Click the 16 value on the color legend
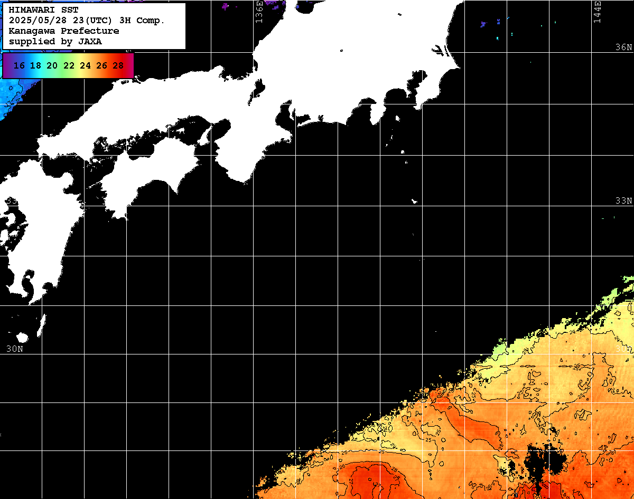This screenshot has height=499, width=634. coord(20,66)
